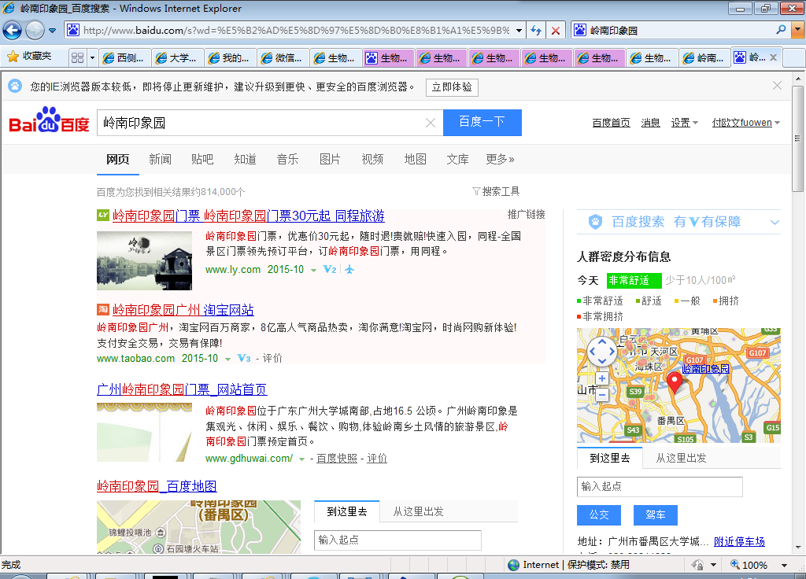Viewport: 806px width, 579px height.
Task: Open the fuowen user account dropdown
Action: click(x=745, y=123)
